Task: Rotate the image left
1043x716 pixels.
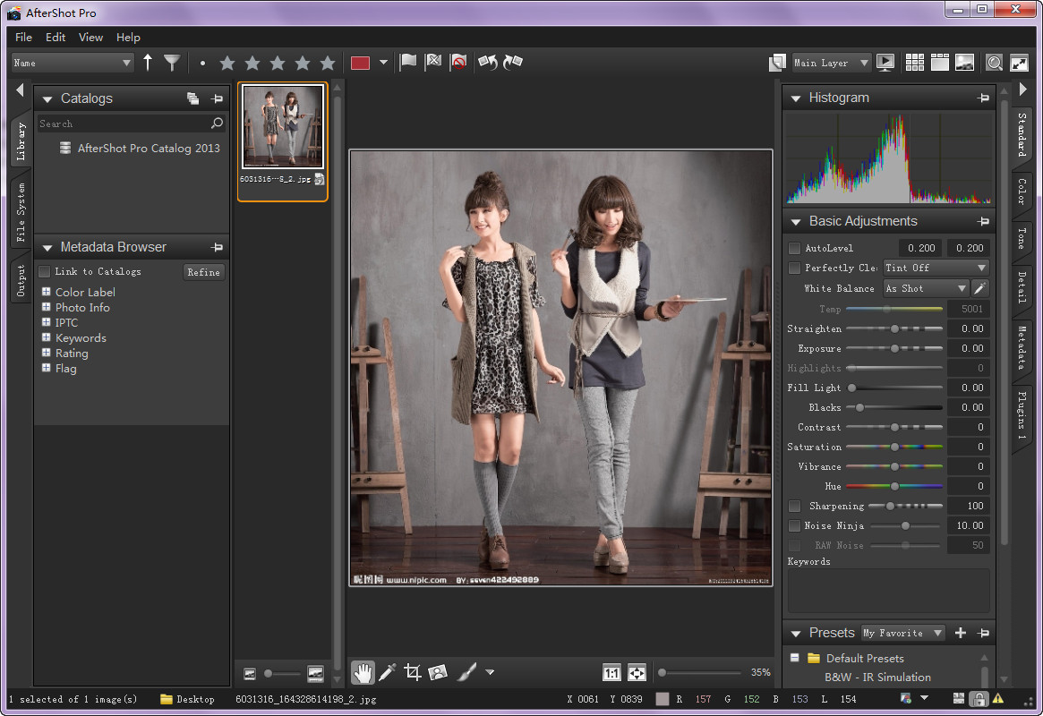Action: (488, 63)
